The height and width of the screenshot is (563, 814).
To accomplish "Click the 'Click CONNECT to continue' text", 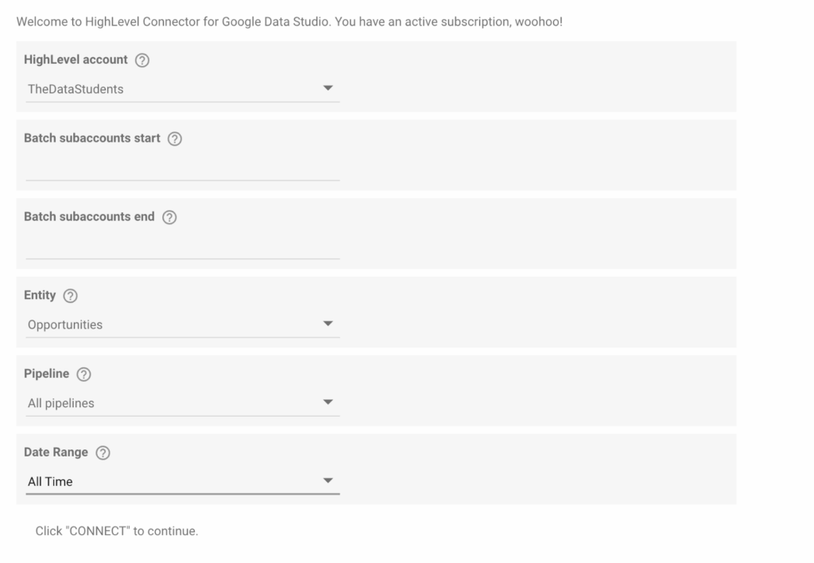I will point(117,531).
